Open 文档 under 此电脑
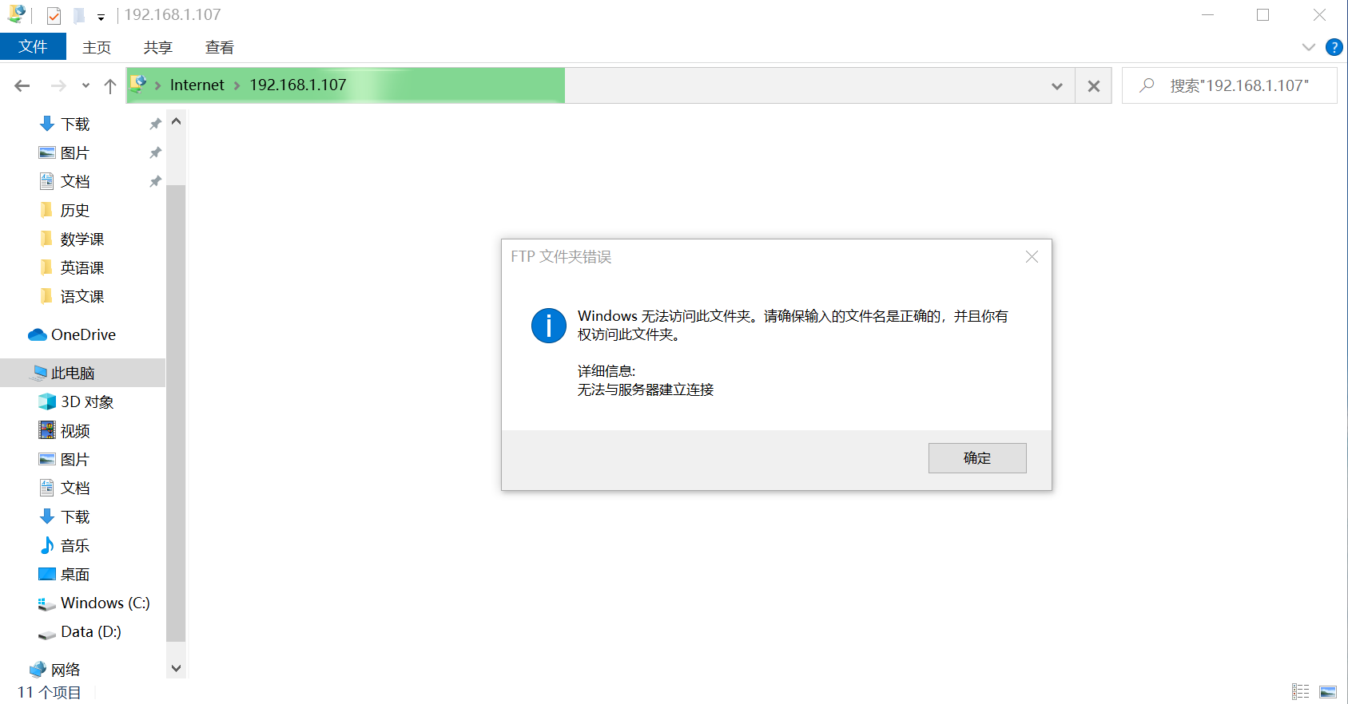The image size is (1348, 704). (74, 488)
